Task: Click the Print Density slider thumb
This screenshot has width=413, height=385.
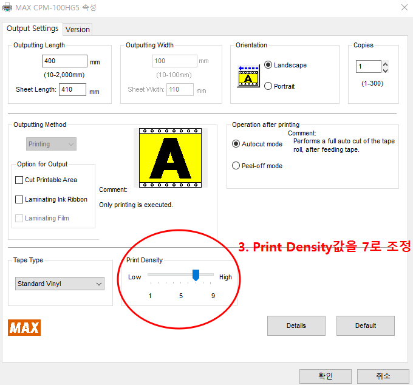Action: (x=196, y=275)
